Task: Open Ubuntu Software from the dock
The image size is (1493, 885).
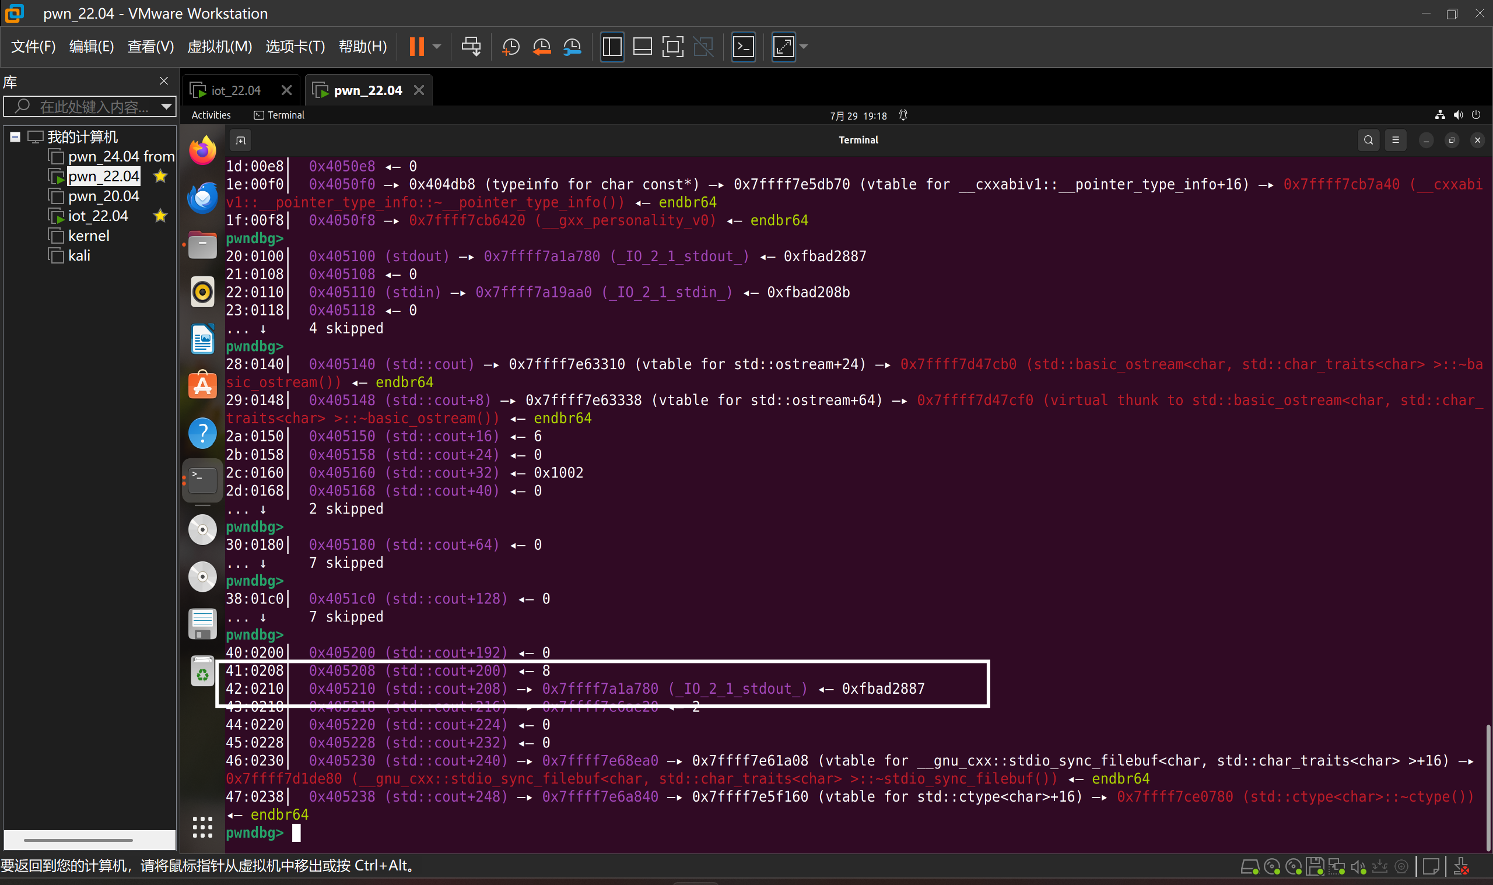Action: [202, 386]
